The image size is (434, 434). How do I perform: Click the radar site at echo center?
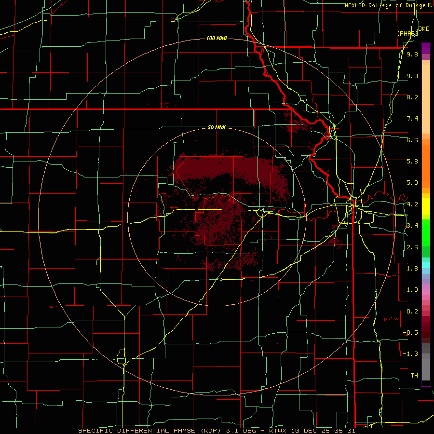(218, 217)
